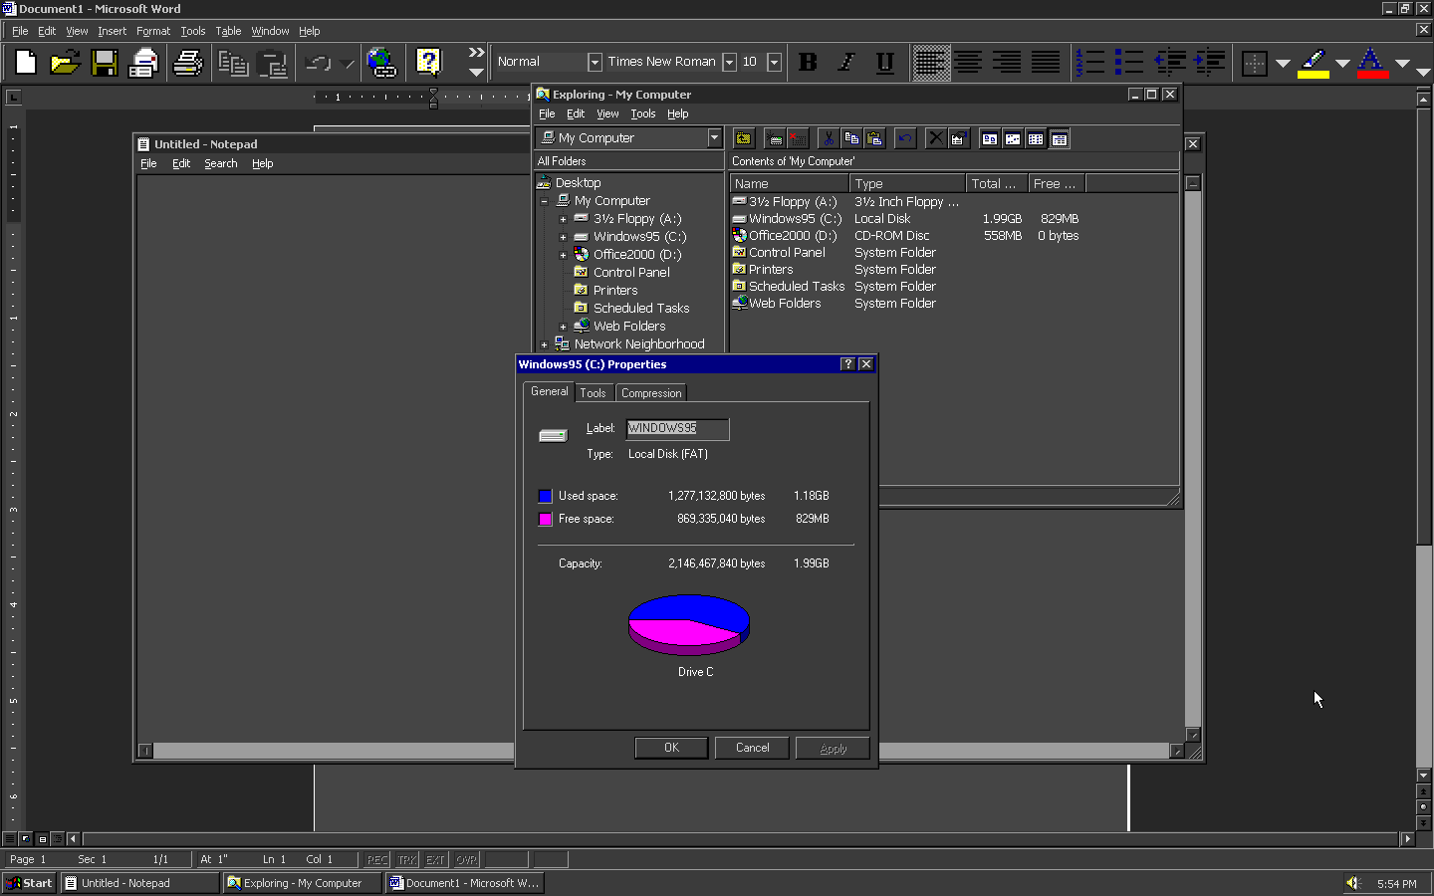This screenshot has width=1434, height=896.
Task: Apply numbered list formatting
Action: 1090,63
